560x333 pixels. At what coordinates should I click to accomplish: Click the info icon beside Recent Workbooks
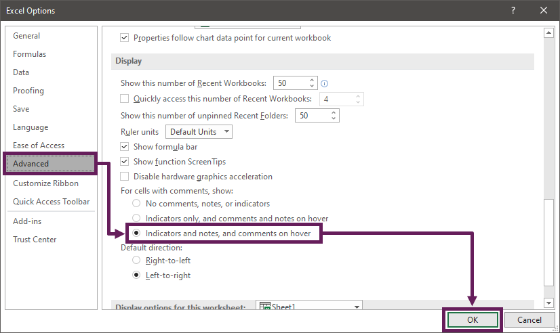pyautogui.click(x=324, y=83)
